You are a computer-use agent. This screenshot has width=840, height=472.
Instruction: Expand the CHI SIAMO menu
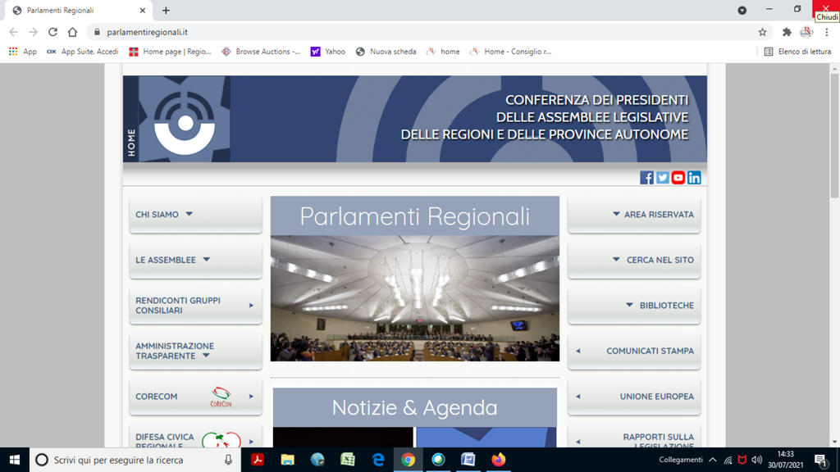[165, 215]
